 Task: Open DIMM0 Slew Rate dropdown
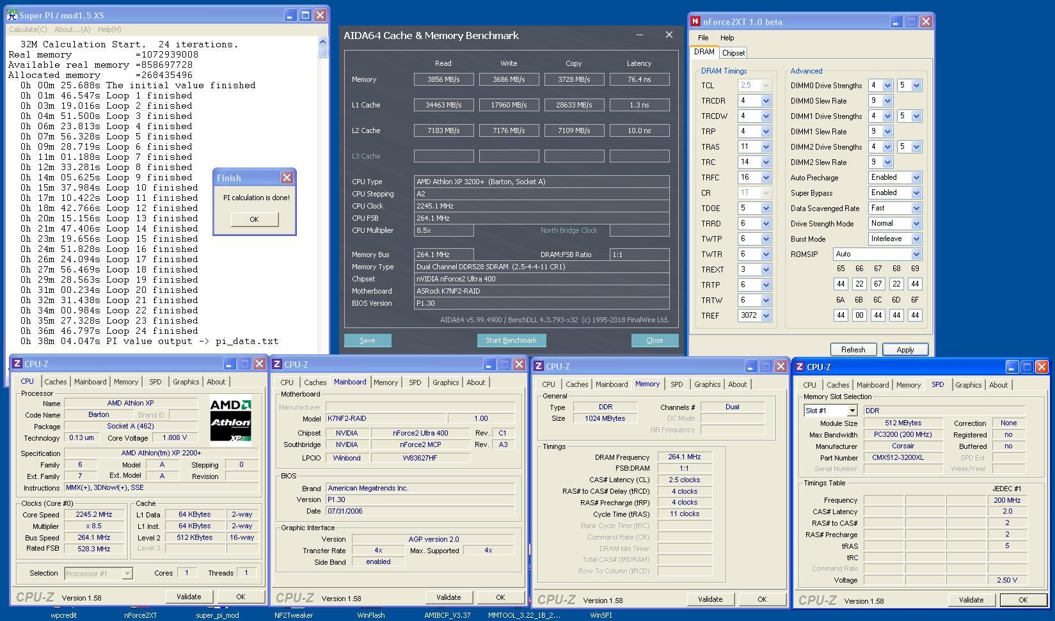tap(887, 100)
